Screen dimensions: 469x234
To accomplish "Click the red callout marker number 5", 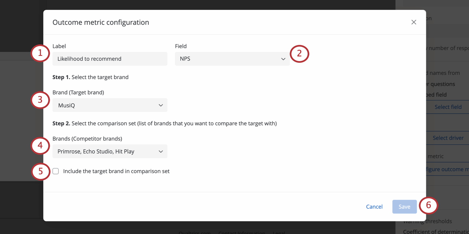I will coord(41,172).
